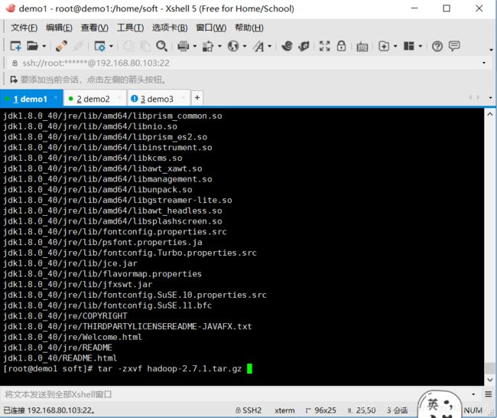497x418 pixels.
Task: Click the Xftp swirl icon
Action: coord(287,47)
